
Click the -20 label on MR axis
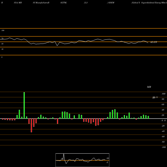[x=163, y=126]
